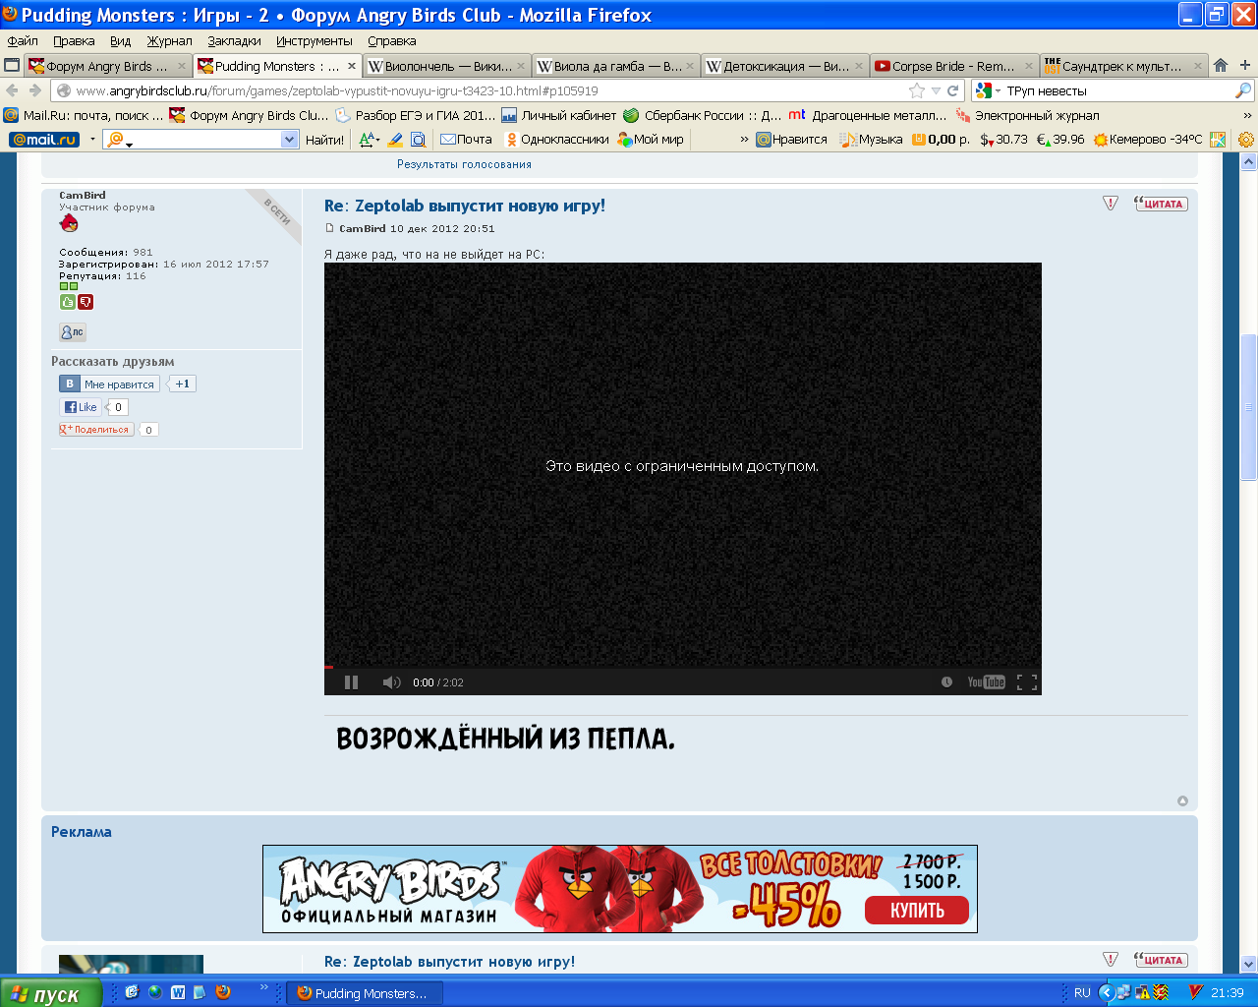Click the VK 'Мне нравится' button
Viewport: 1258px width, 1007px height.
pyautogui.click(x=109, y=384)
